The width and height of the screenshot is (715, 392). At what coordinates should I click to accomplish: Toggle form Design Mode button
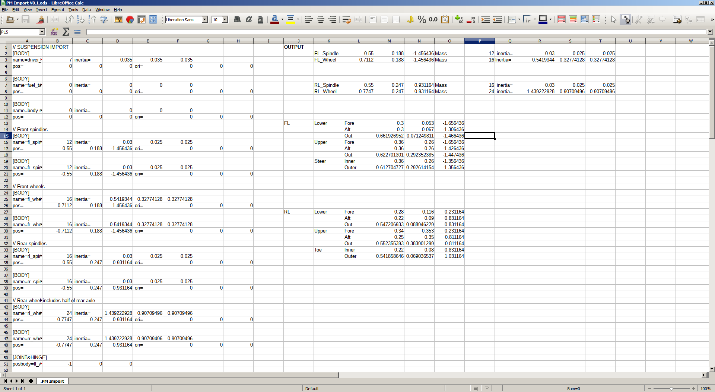[625, 19]
